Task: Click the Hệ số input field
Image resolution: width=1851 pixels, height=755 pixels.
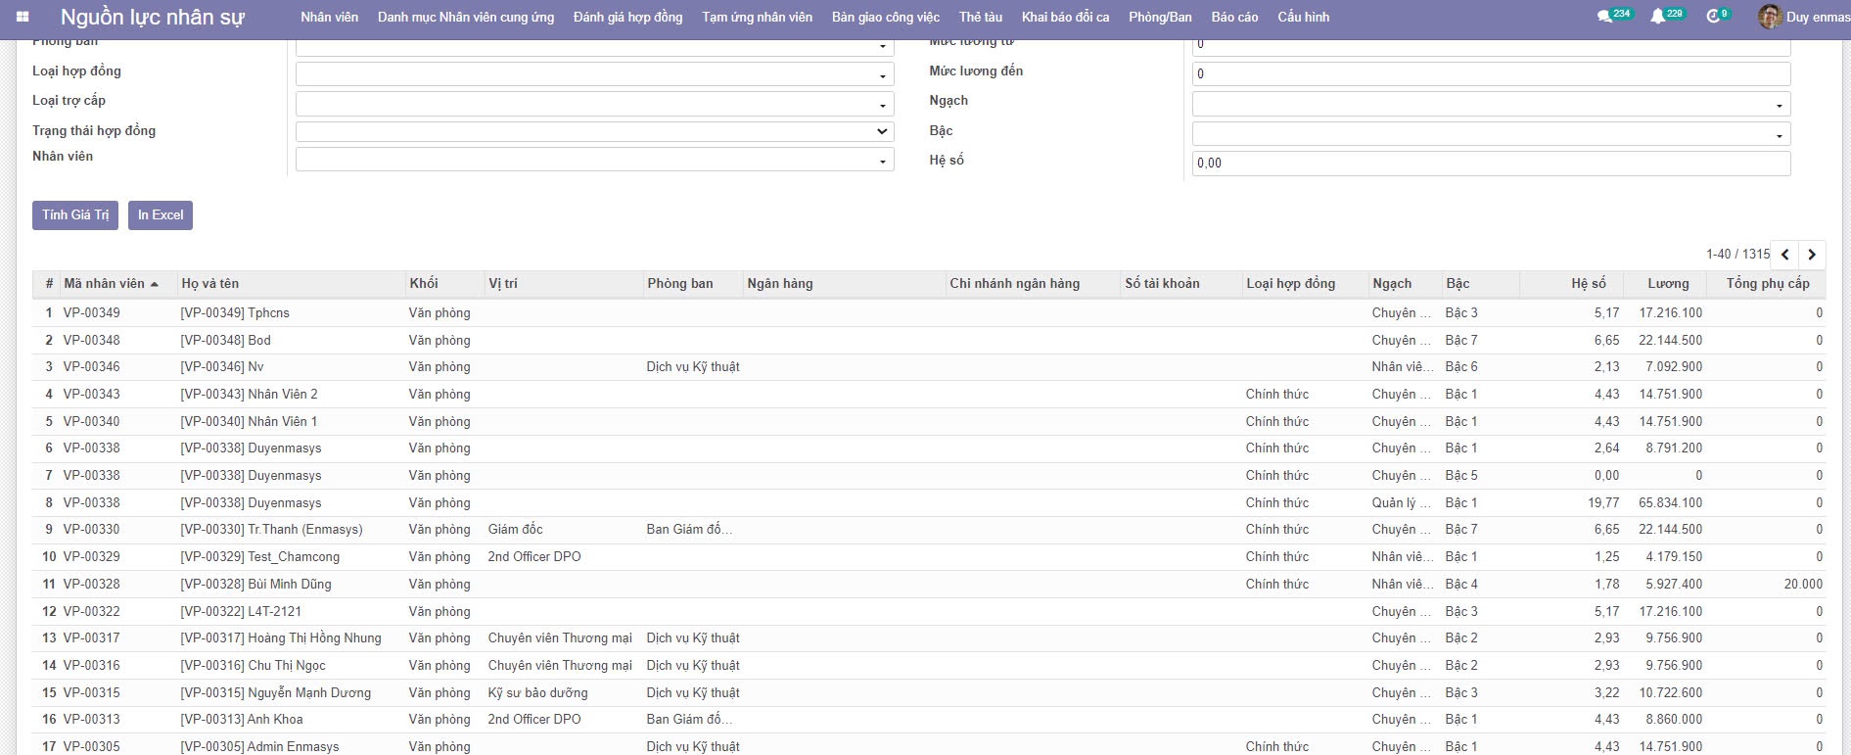Action: (x=1490, y=164)
